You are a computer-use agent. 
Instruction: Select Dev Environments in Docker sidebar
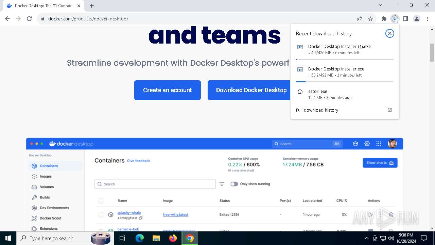click(x=55, y=208)
